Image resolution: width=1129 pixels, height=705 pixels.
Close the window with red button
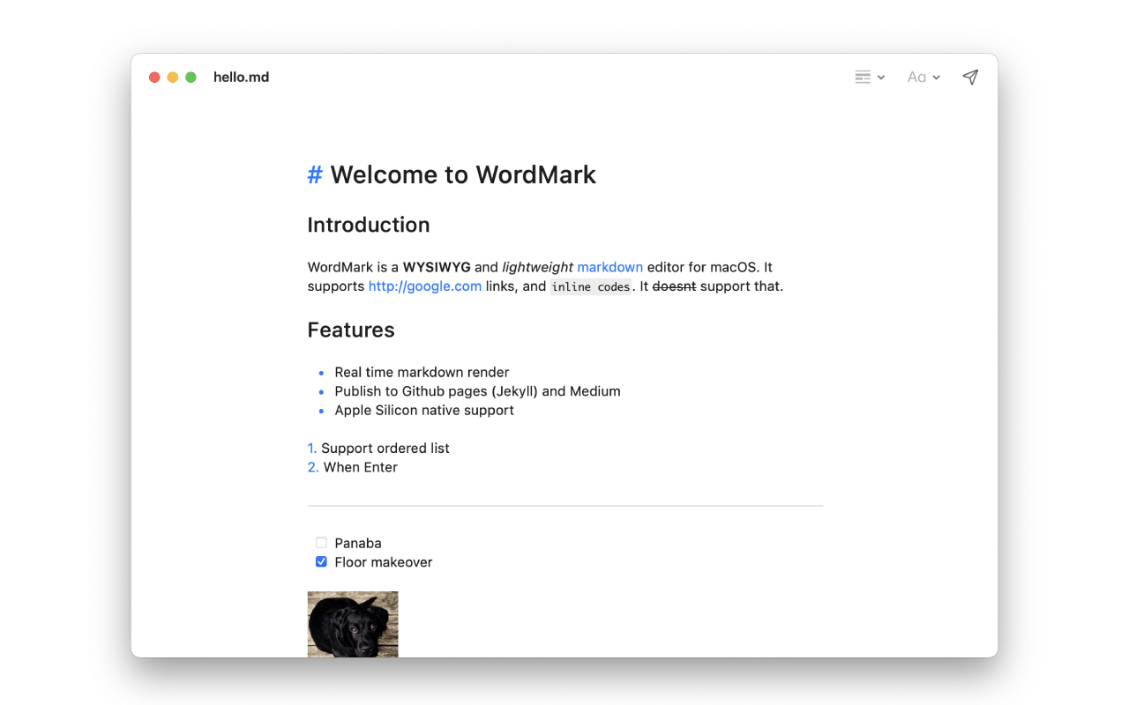[x=154, y=78]
